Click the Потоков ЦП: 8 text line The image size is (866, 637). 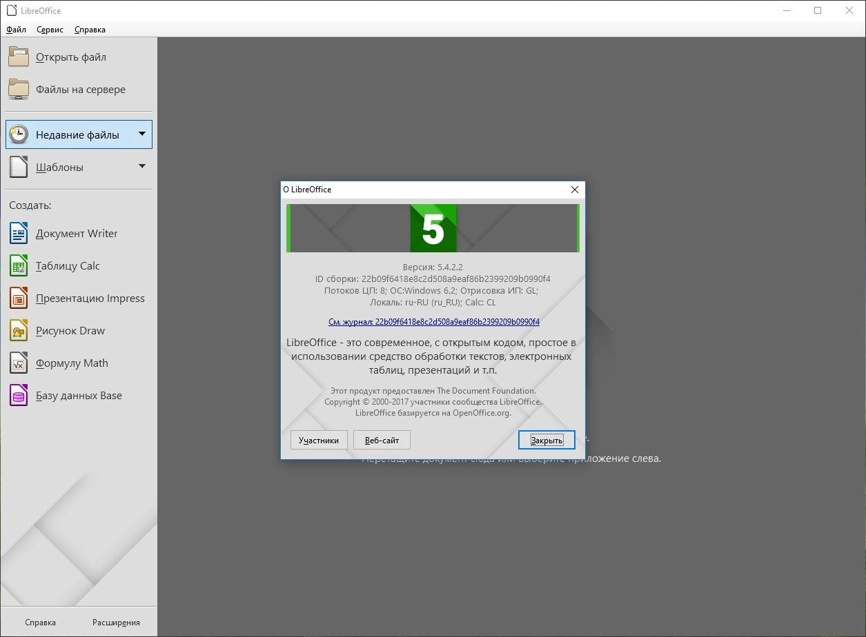click(x=433, y=290)
